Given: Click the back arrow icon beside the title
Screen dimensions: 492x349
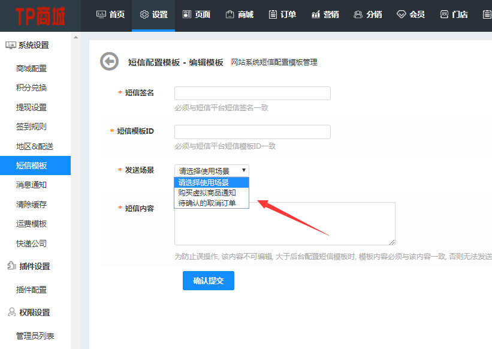Looking at the screenshot, I should pyautogui.click(x=109, y=62).
